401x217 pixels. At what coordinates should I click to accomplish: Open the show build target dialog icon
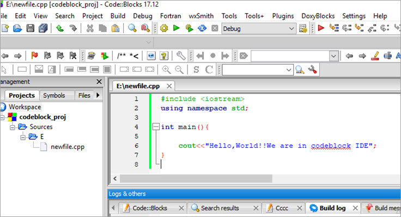click(x=303, y=29)
